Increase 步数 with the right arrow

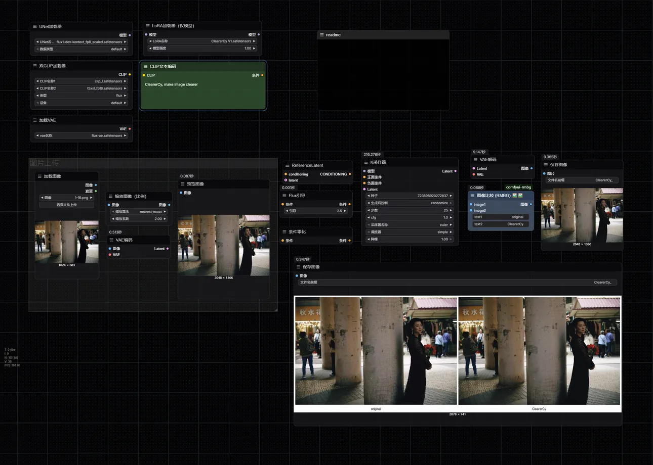451,210
